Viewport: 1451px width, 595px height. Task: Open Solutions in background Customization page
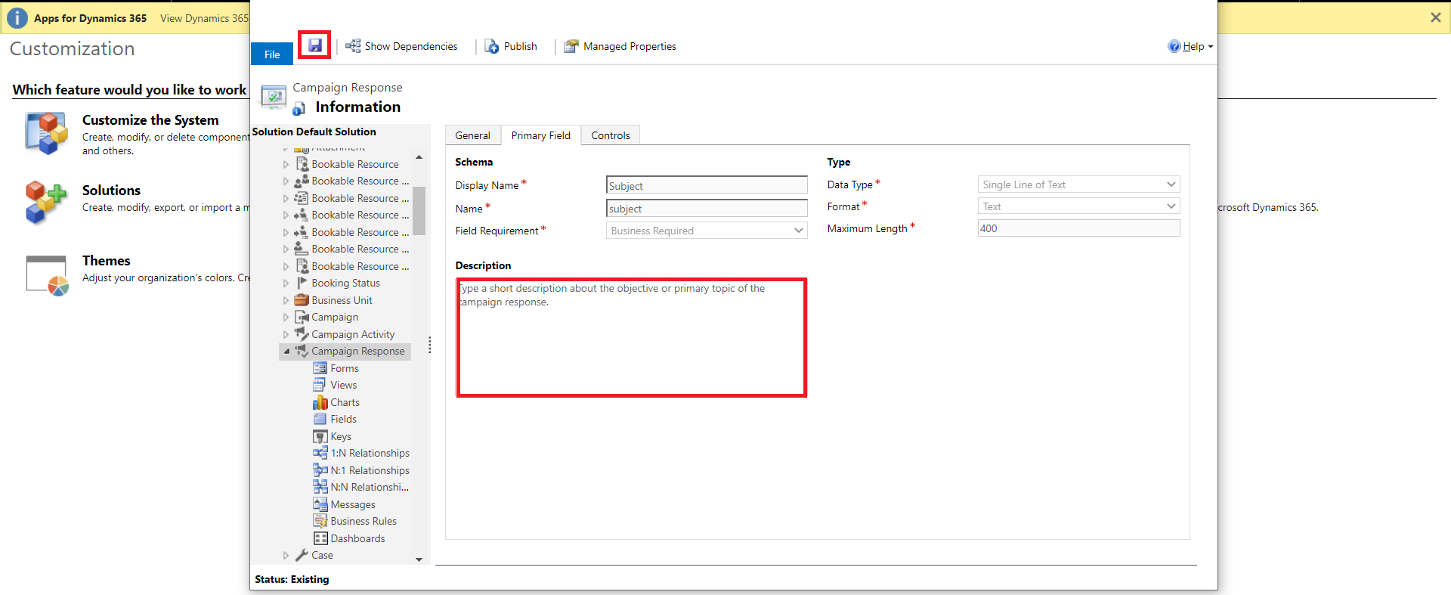pyautogui.click(x=111, y=191)
